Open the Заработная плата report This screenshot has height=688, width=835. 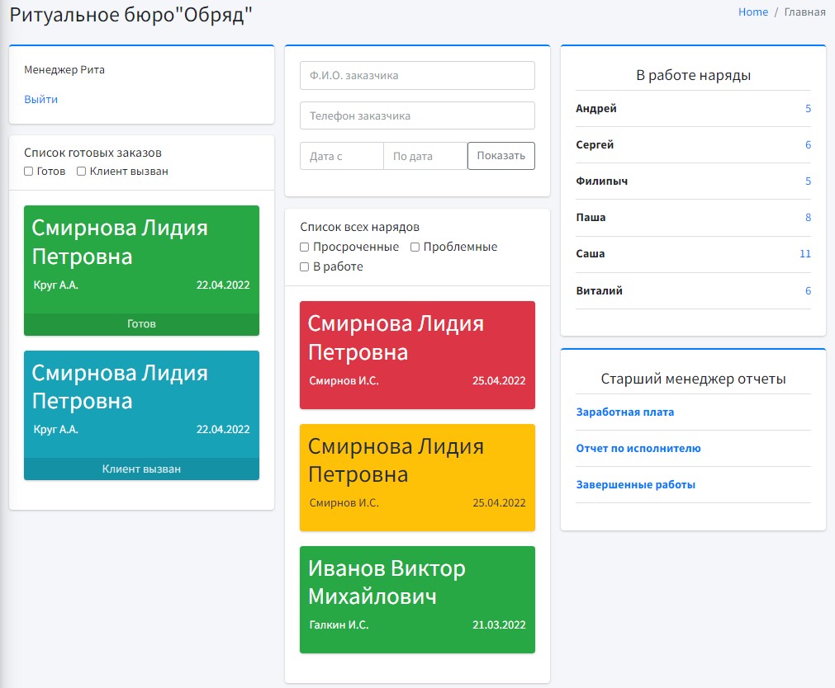625,412
